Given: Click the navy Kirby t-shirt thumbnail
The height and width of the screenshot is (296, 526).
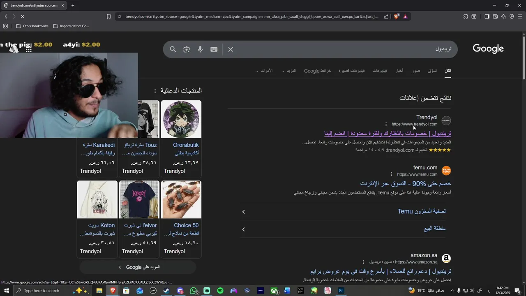Looking at the screenshot, I should pos(139,199).
